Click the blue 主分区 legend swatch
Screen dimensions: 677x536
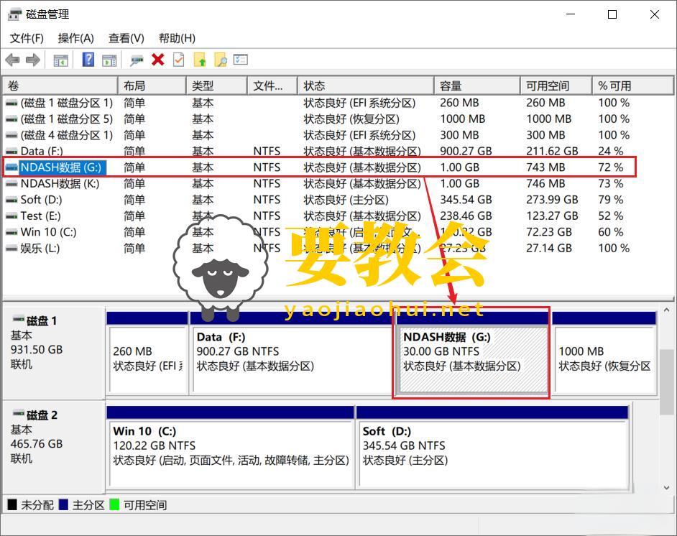click(x=63, y=504)
